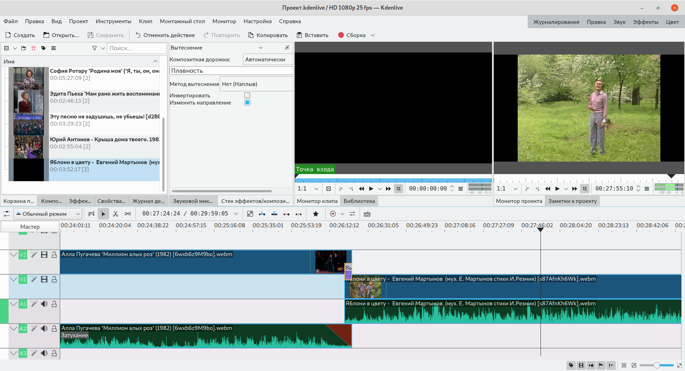685x371 pixels.
Task: Hide video track V1 via filmstrip icon
Action: click(x=44, y=279)
